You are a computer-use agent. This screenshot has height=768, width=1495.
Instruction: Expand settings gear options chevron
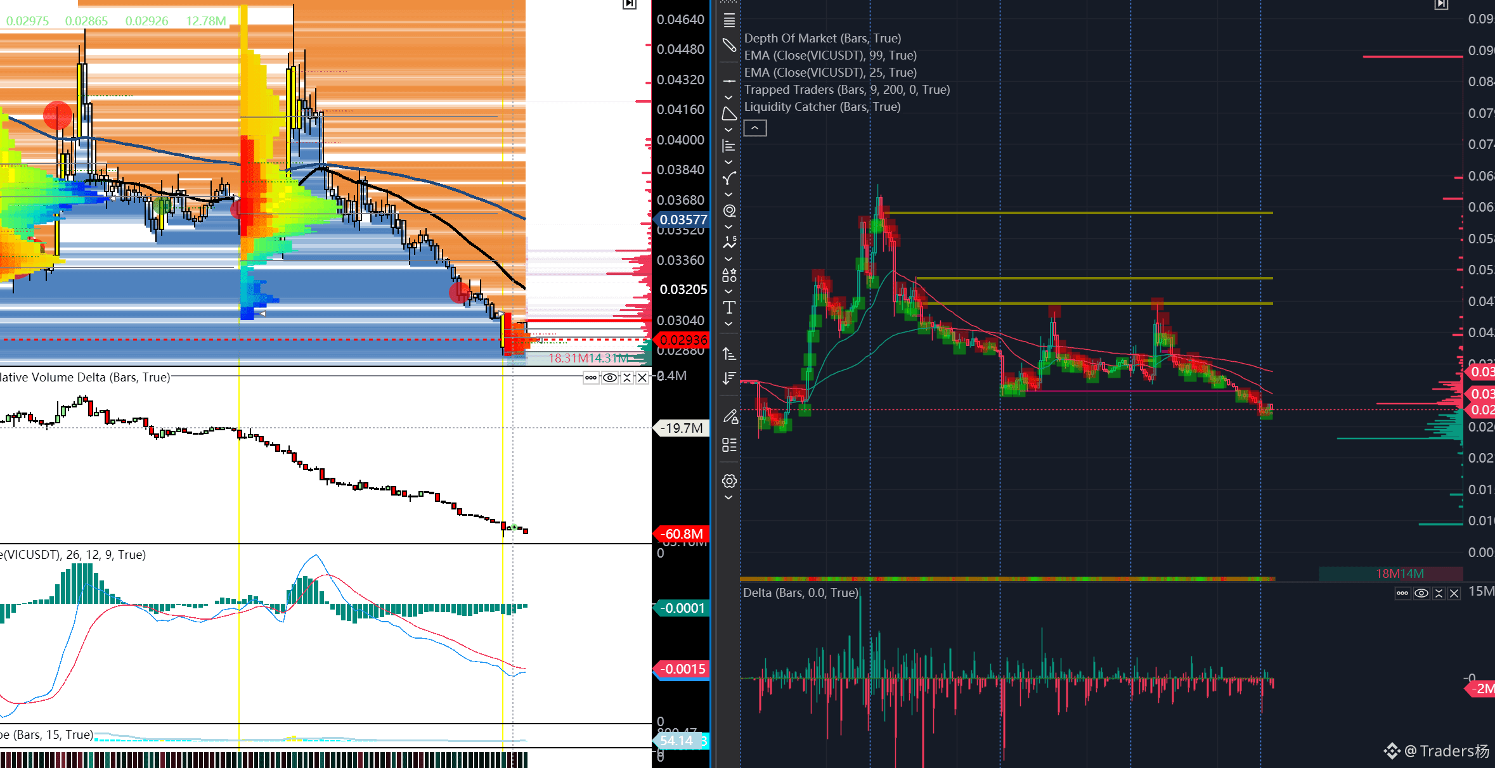click(729, 497)
